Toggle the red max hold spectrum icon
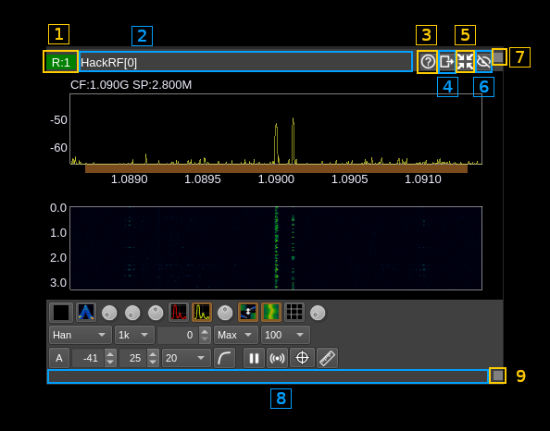Viewport: 550px width, 431px height. (x=179, y=313)
